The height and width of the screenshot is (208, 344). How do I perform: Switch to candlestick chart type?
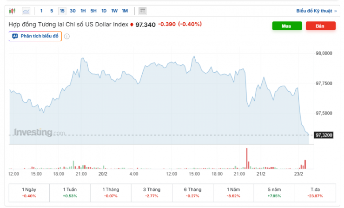[12, 11]
